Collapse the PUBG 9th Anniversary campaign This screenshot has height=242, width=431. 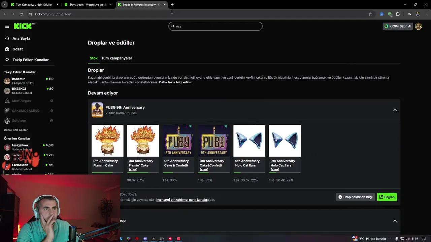point(395,110)
